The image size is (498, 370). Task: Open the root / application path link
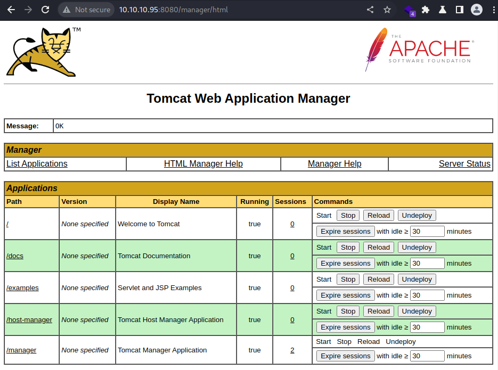(7, 224)
